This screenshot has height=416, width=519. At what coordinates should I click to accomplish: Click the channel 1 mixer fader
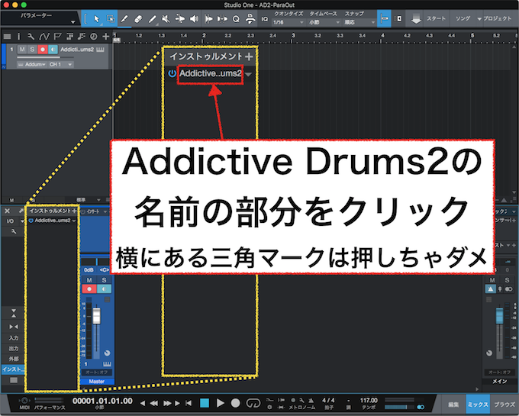pyautogui.click(x=96, y=316)
